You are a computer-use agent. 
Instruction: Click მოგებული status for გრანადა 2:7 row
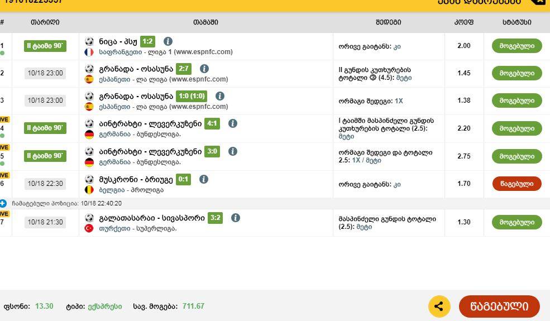(x=516, y=73)
